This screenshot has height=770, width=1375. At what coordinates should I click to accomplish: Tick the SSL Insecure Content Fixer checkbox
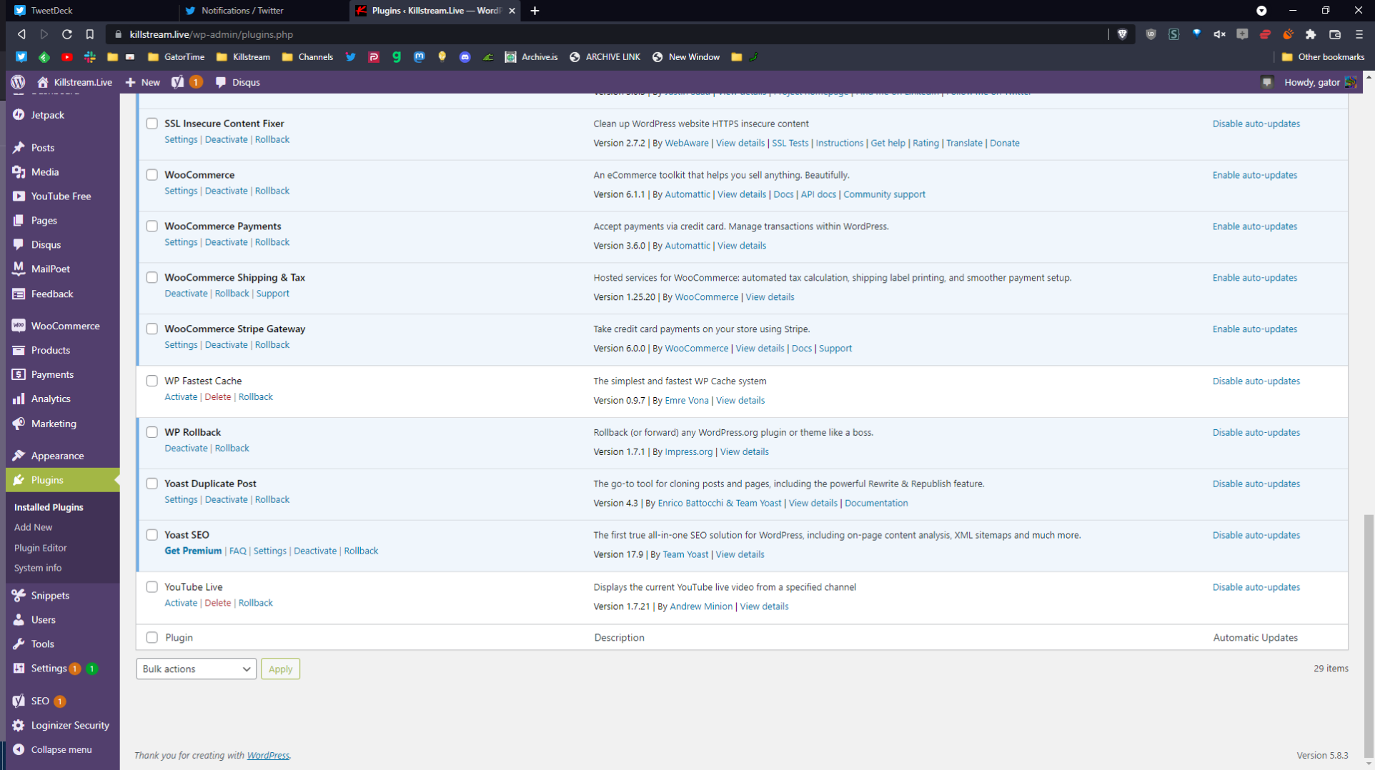click(152, 124)
